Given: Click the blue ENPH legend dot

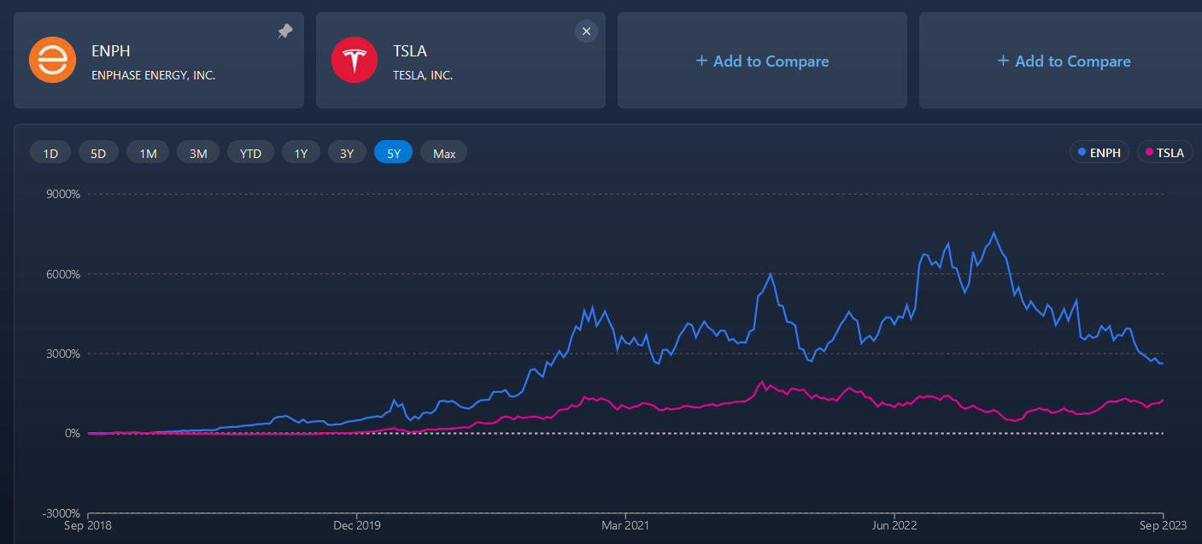Looking at the screenshot, I should pyautogui.click(x=1082, y=152).
